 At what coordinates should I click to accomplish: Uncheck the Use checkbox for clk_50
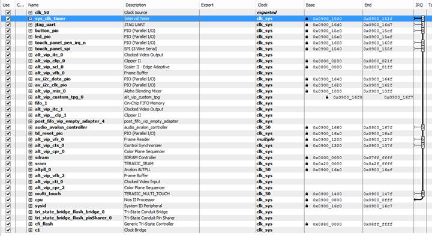pos(8,13)
